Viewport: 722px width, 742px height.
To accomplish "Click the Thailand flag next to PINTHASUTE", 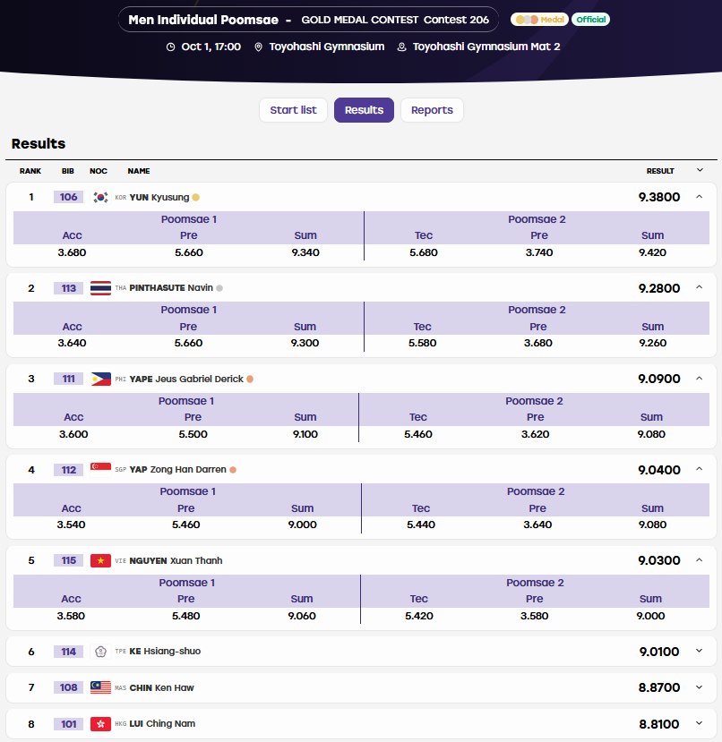I will (100, 288).
